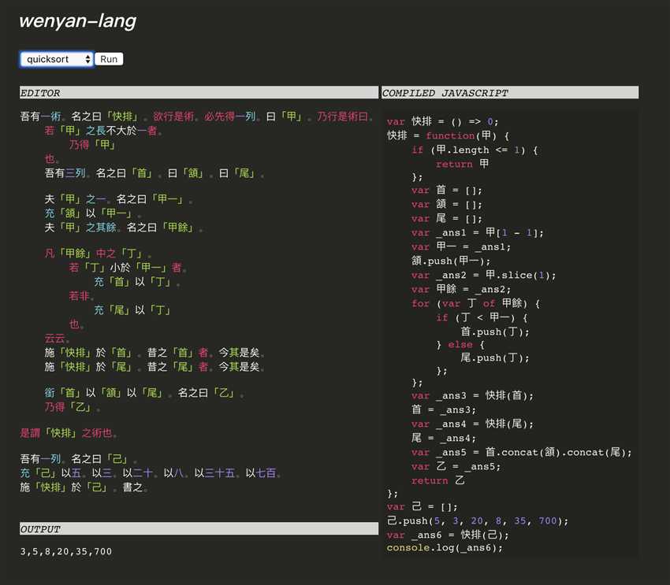This screenshot has width=670, height=585.
Task: Click the JavaScript line return 乙
Action: pyautogui.click(x=438, y=480)
